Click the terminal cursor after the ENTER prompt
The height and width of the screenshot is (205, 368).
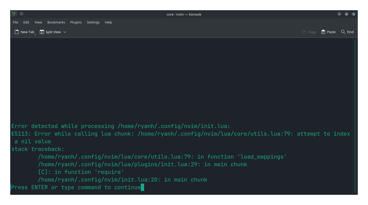pos(143,187)
